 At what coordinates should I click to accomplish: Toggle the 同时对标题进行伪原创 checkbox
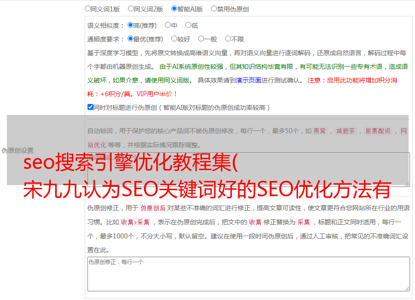click(x=91, y=108)
